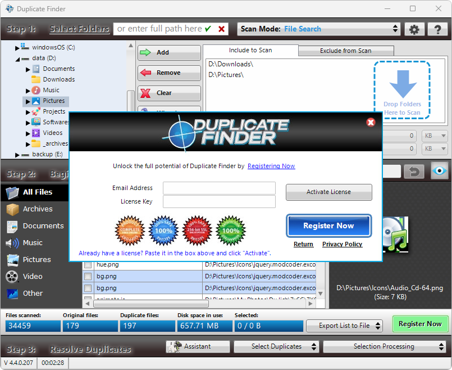452x370 pixels.
Task: Expand the Pictures folder node
Action: tap(28, 102)
